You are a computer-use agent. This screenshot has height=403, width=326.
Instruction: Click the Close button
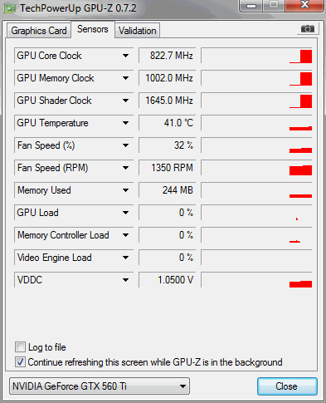(287, 386)
